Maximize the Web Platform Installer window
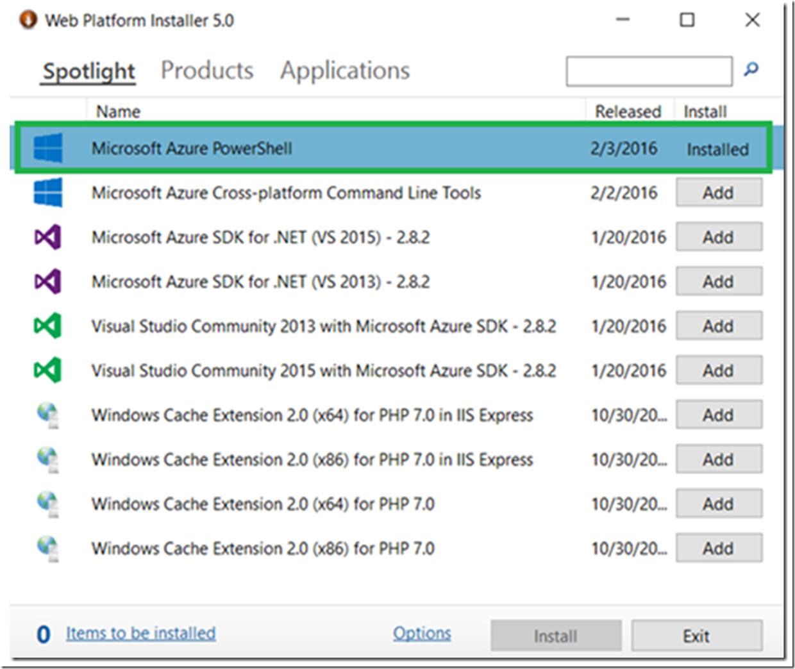This screenshot has height=669, width=795. tap(687, 20)
